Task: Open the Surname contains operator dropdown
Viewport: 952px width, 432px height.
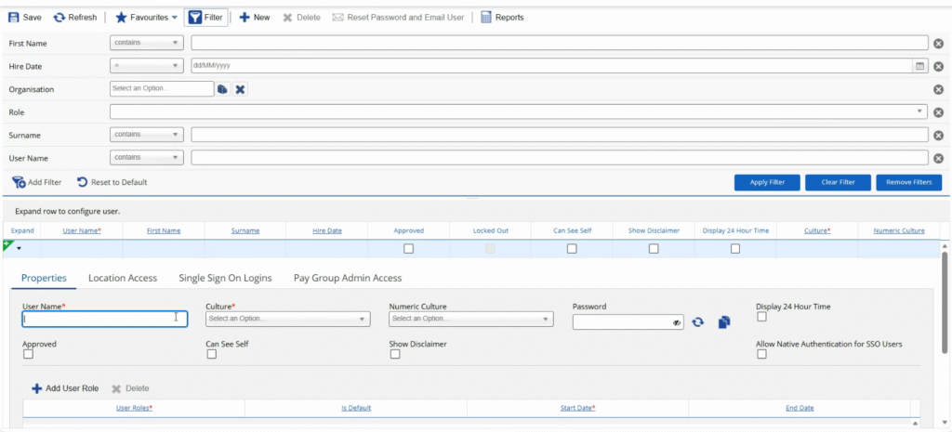Action: (146, 135)
